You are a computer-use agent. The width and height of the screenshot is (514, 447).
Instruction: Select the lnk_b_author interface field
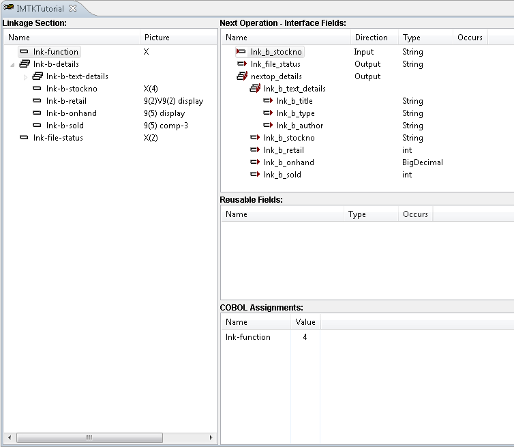point(300,126)
